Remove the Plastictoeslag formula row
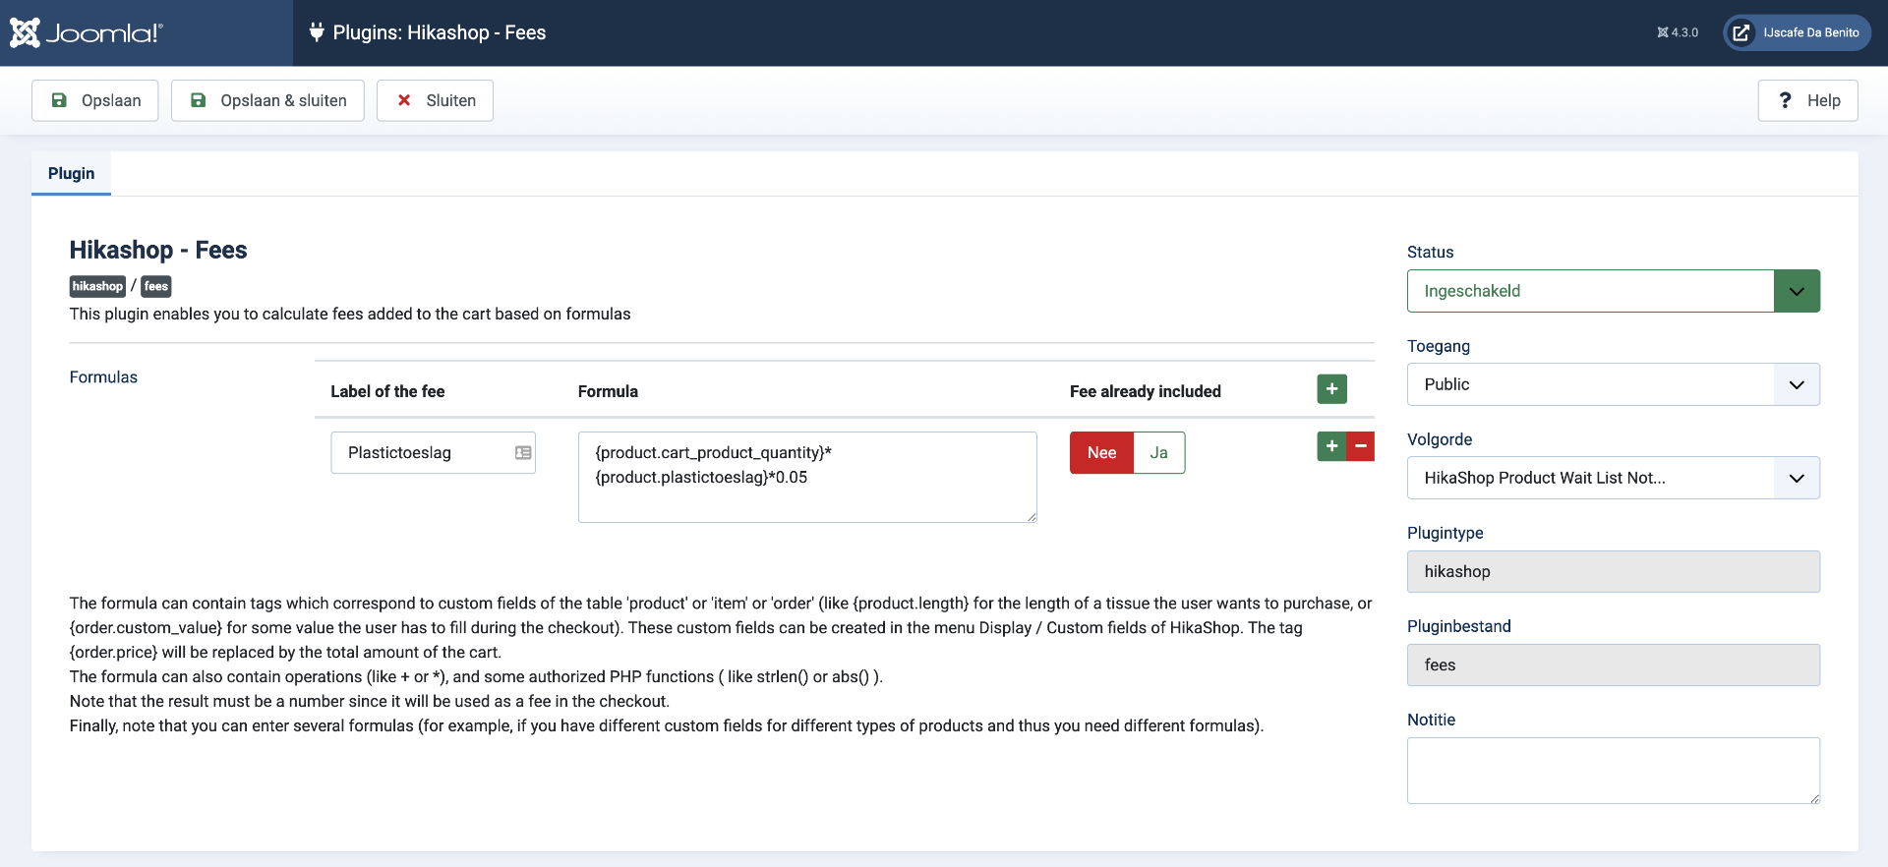The height and width of the screenshot is (867, 1888). [x=1361, y=446]
